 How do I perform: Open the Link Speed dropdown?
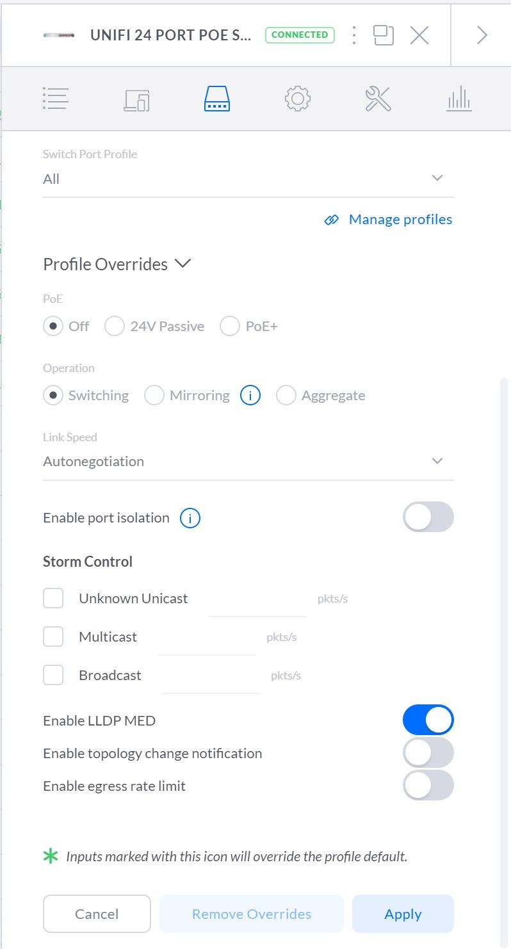click(248, 462)
